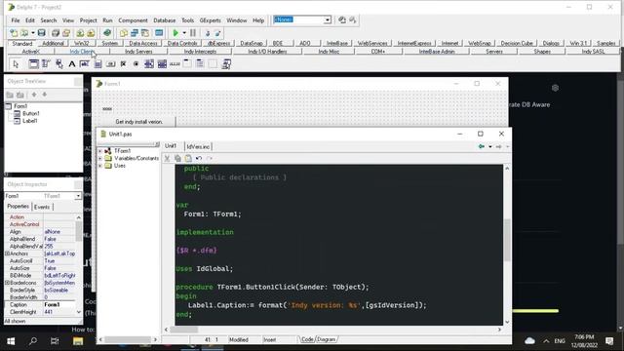
Task: Pick the Memo component icon
Action: pyautogui.click(x=97, y=63)
